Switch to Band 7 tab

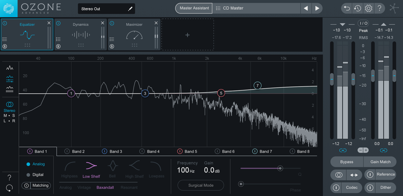tap(262, 151)
